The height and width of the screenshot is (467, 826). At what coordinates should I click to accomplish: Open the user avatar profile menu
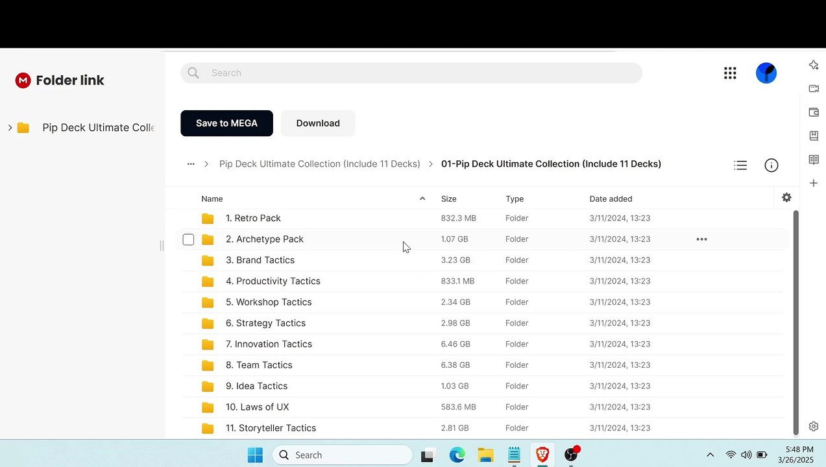766,73
